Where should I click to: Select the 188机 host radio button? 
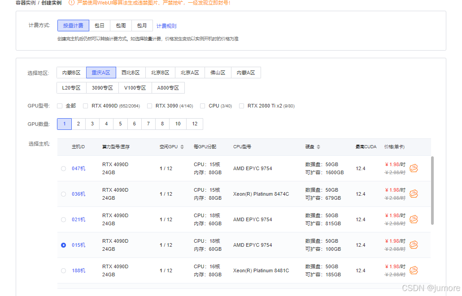tap(63, 270)
